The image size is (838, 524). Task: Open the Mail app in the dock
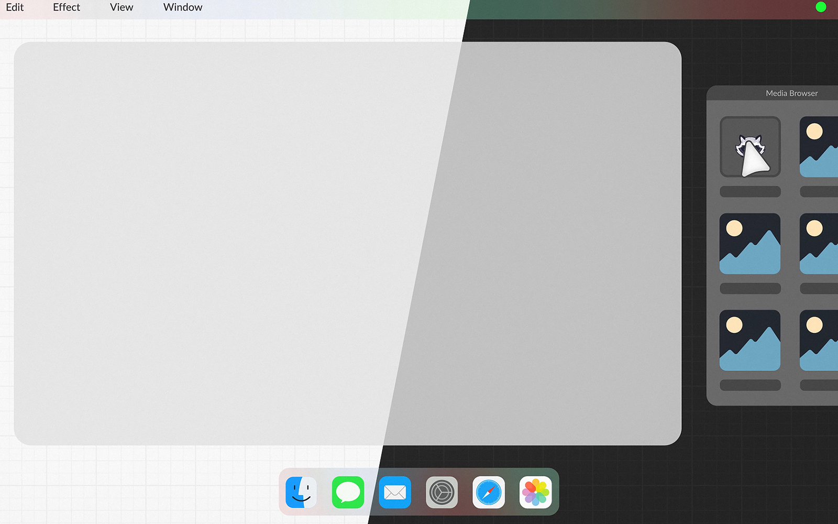[395, 493]
